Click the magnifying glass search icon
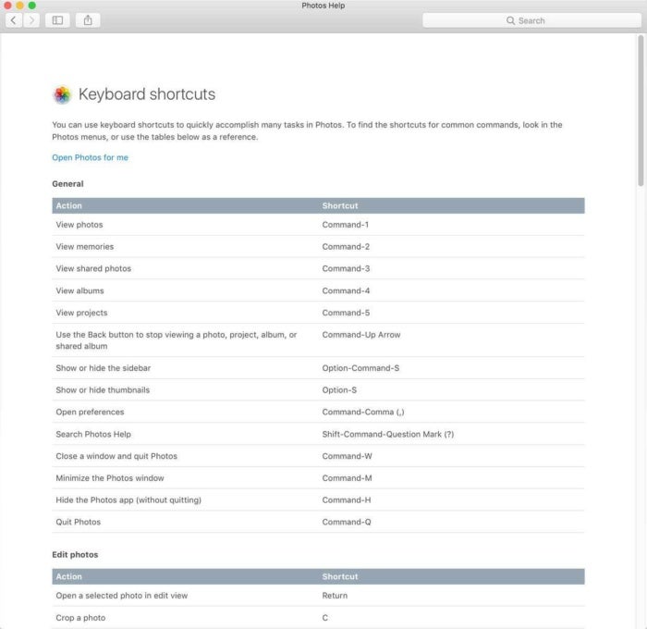Screen dimensions: 647x629 [510, 20]
